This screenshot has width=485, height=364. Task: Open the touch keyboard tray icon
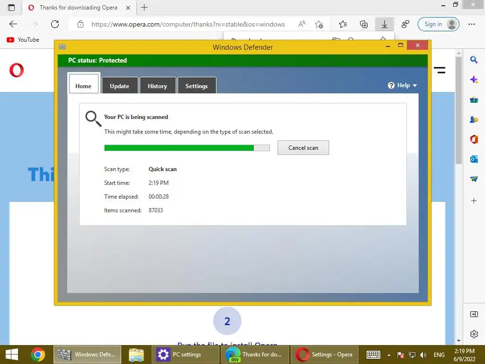373,355
